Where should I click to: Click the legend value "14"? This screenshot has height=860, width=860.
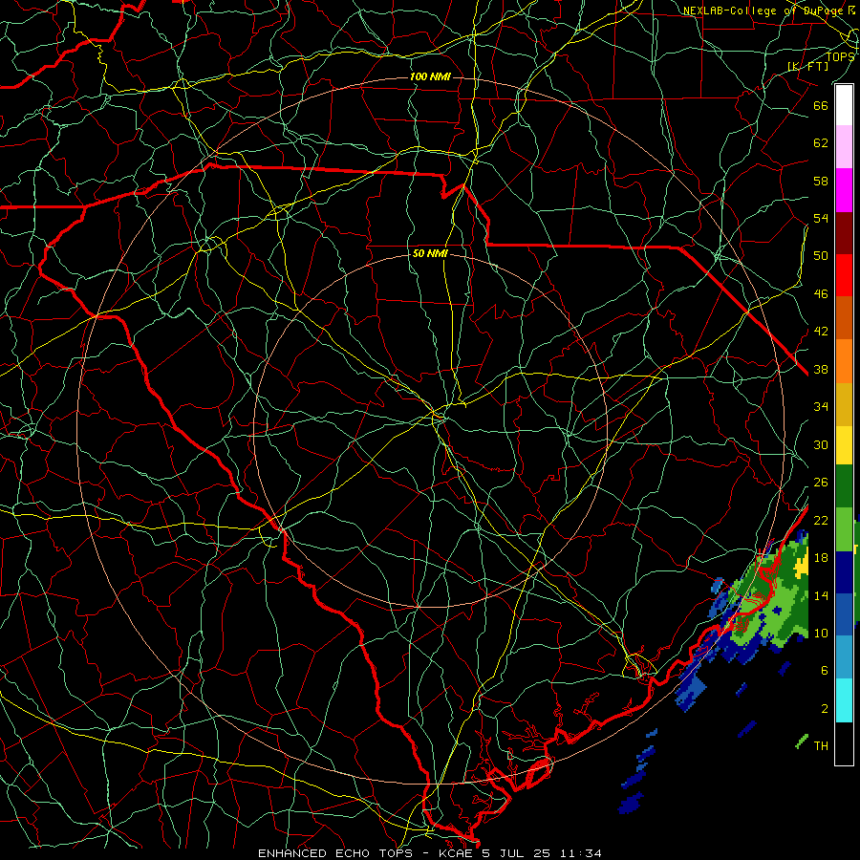point(821,595)
